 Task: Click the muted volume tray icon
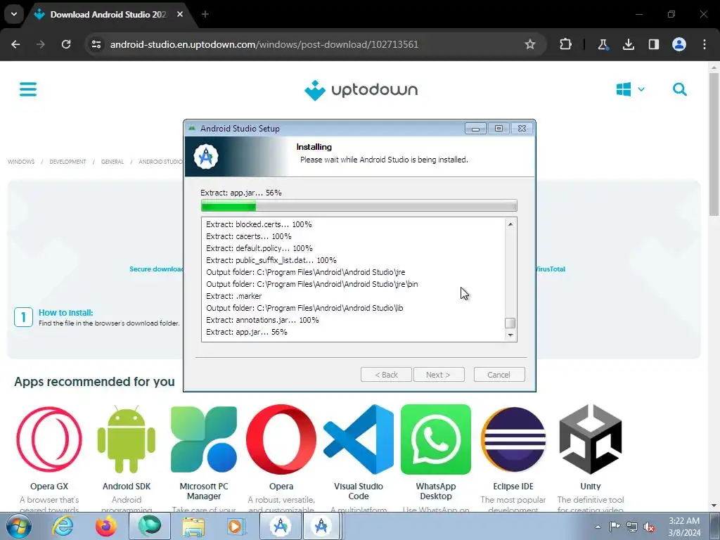[649, 527]
